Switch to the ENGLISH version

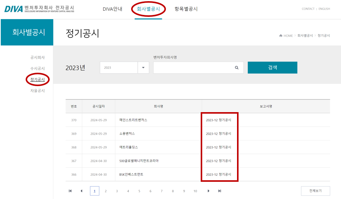pos(324,9)
